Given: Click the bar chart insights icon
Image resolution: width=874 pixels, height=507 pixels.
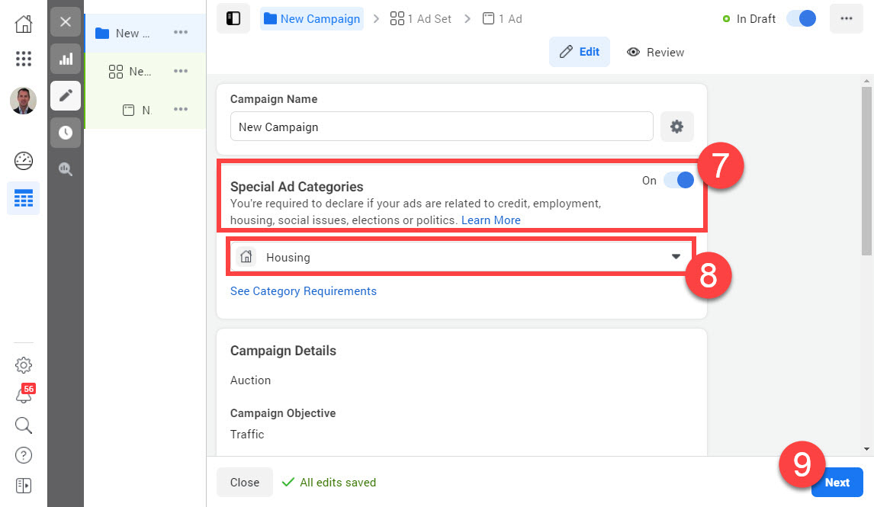Looking at the screenshot, I should click(x=66, y=59).
